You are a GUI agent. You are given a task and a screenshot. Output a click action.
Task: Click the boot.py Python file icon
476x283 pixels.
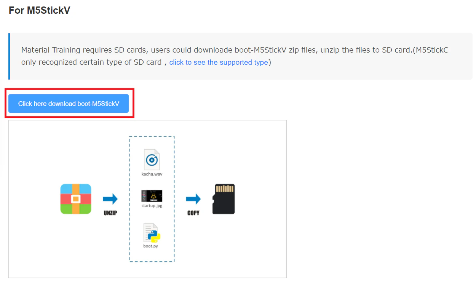coord(152,233)
